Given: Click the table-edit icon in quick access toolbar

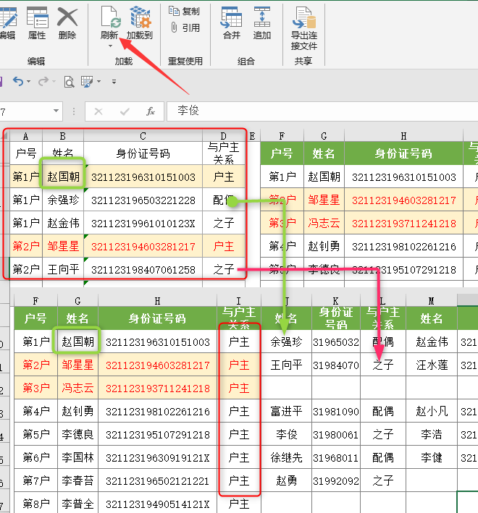Looking at the screenshot, I should [x=86, y=82].
